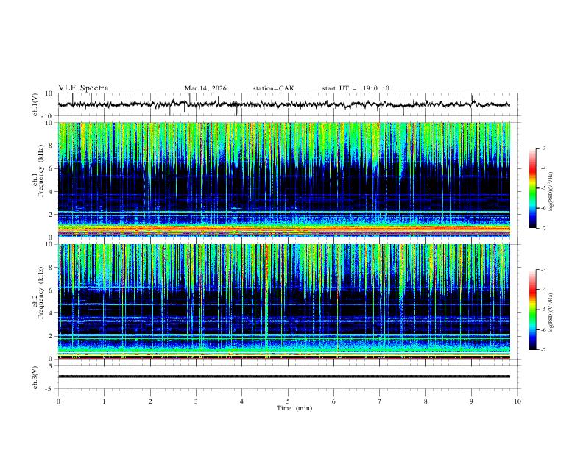Screen dimensions: 583x450
Task: Click upper colorbar 'log(PSD)(V²/Hz)' label
Action: [x=551, y=192]
